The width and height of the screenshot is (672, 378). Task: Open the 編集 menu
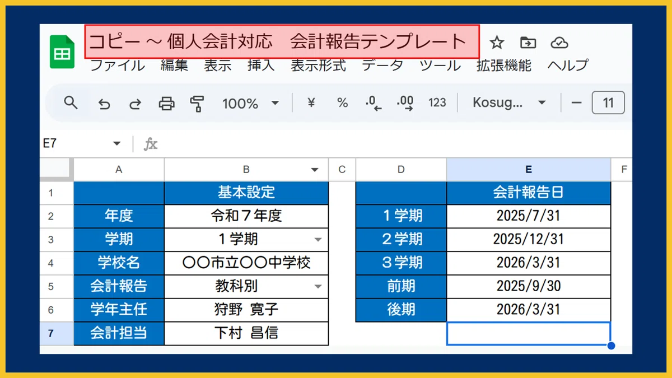coord(174,66)
